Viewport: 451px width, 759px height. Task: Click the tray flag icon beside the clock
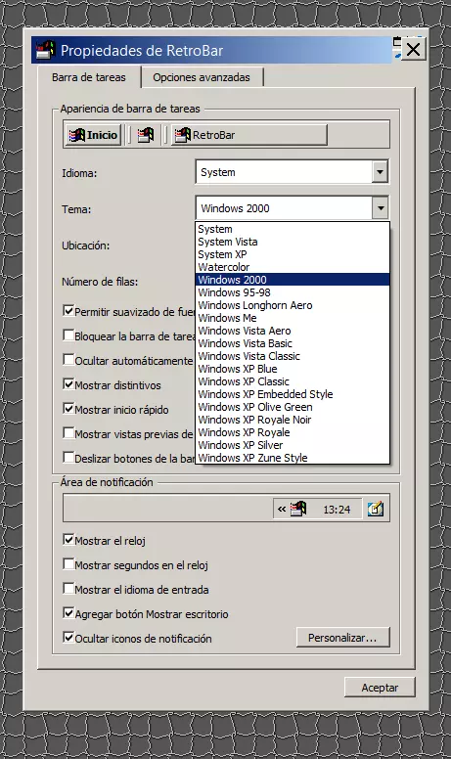[298, 509]
